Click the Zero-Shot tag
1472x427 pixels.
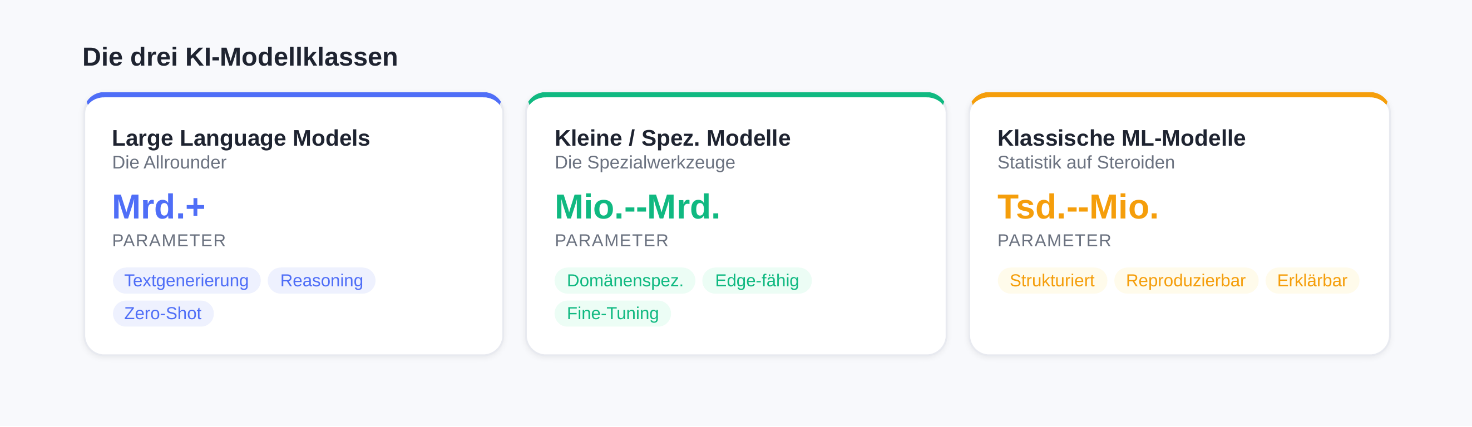163,314
